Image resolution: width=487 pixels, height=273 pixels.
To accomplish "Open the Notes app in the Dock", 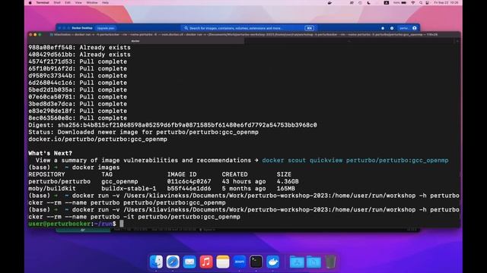I will (x=223, y=262).
